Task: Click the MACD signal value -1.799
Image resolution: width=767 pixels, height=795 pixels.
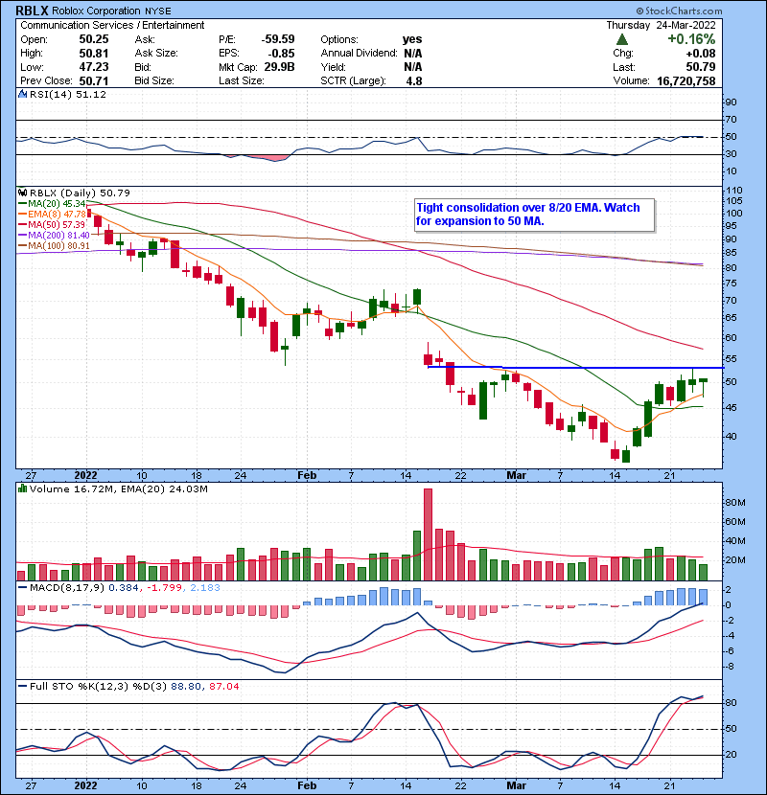Action: tap(165, 588)
